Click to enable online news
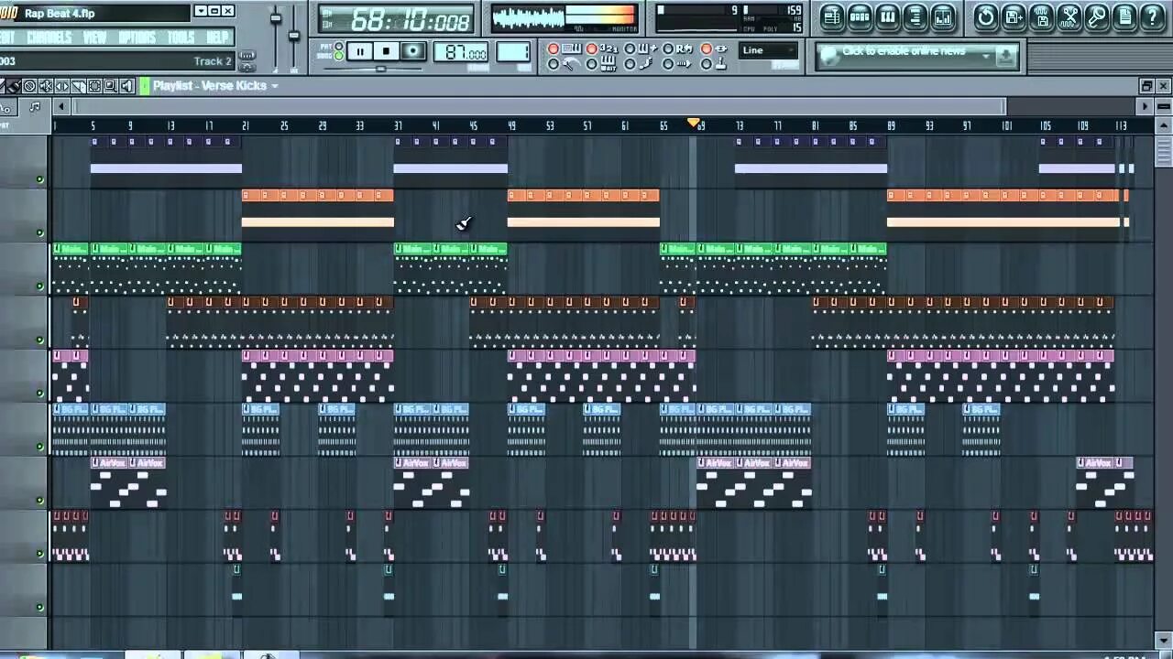 [903, 51]
